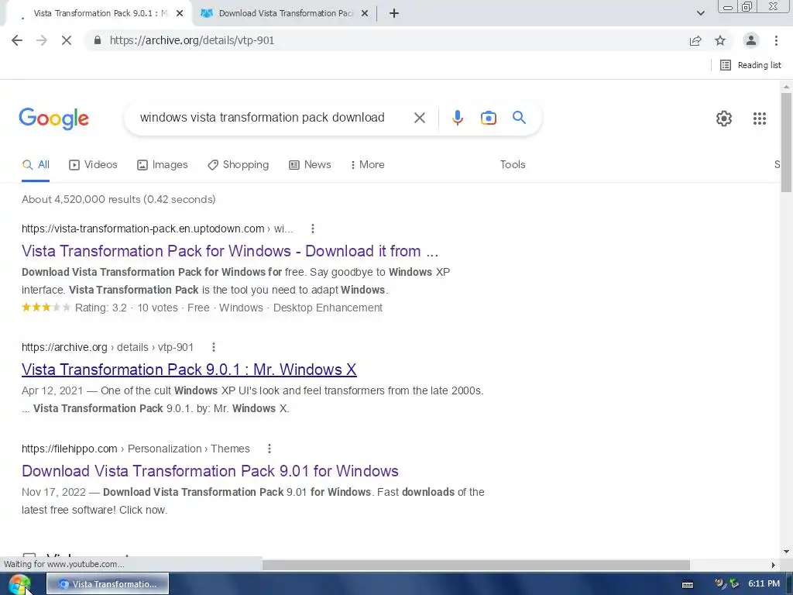
Task: Click the filehippo.com › Personalization › Themes breadcrumb
Action: click(x=136, y=449)
